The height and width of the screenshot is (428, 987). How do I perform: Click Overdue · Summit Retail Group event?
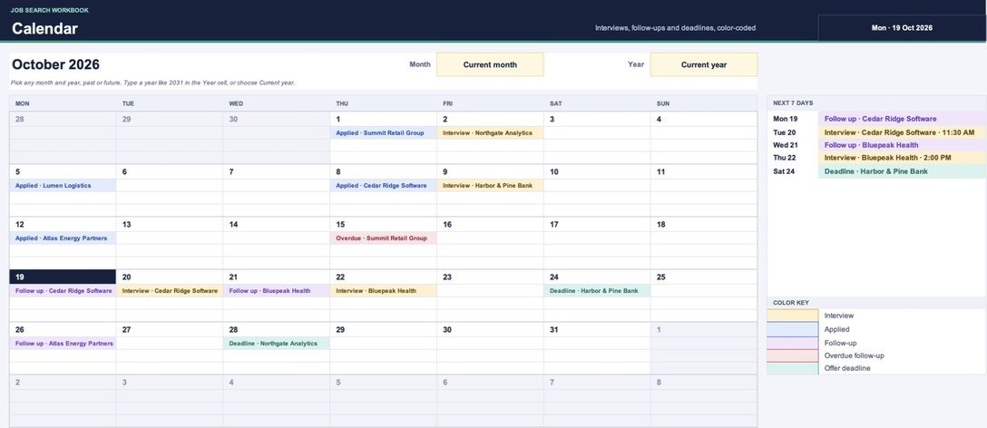tap(384, 238)
